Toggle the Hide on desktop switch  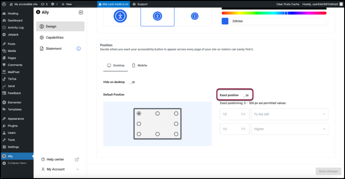132,82
